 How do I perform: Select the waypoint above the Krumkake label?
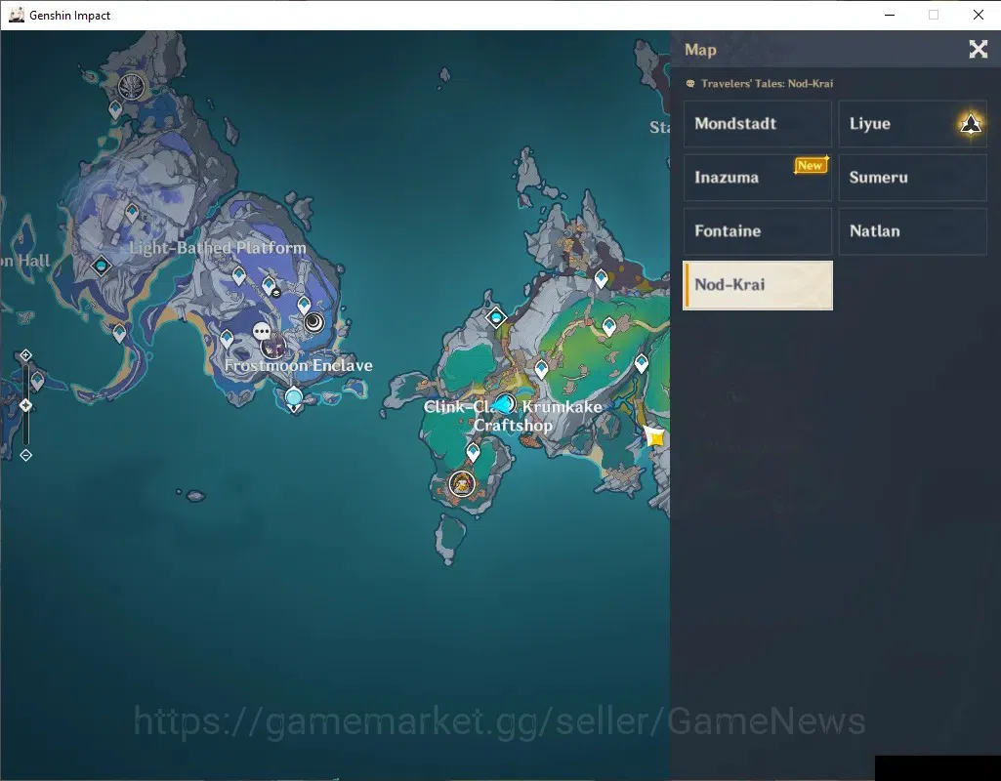click(x=541, y=369)
